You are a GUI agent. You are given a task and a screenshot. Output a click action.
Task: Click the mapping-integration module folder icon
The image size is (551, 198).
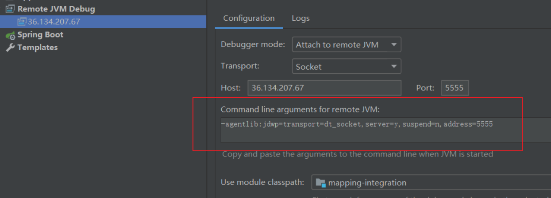[x=321, y=183]
